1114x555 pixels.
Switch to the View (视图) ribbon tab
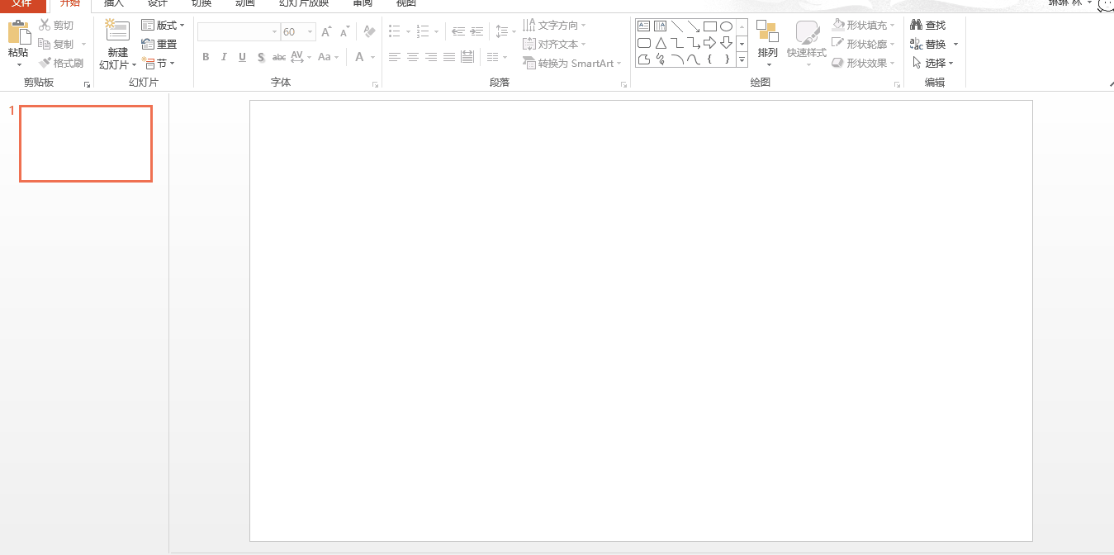pyautogui.click(x=405, y=3)
